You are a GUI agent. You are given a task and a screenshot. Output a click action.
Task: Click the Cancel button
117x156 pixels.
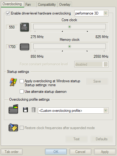tap(80, 152)
